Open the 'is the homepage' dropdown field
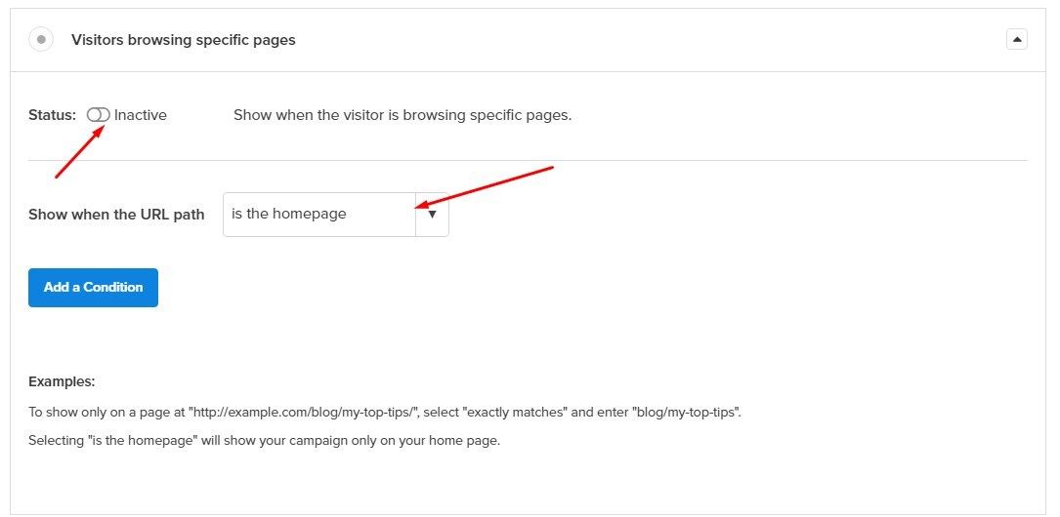Screen dimensions: 1060x517 click(336, 215)
